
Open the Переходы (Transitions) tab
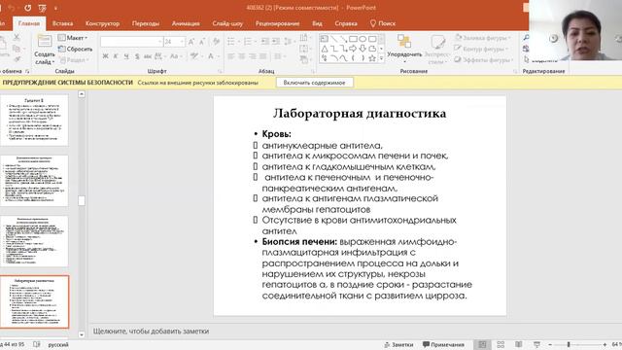click(x=146, y=23)
